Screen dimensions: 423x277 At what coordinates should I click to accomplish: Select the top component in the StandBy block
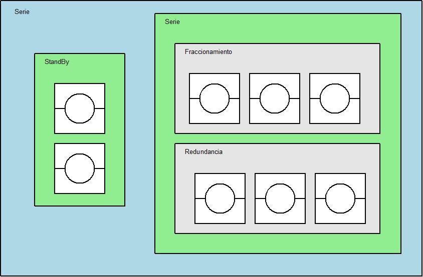[x=80, y=108]
